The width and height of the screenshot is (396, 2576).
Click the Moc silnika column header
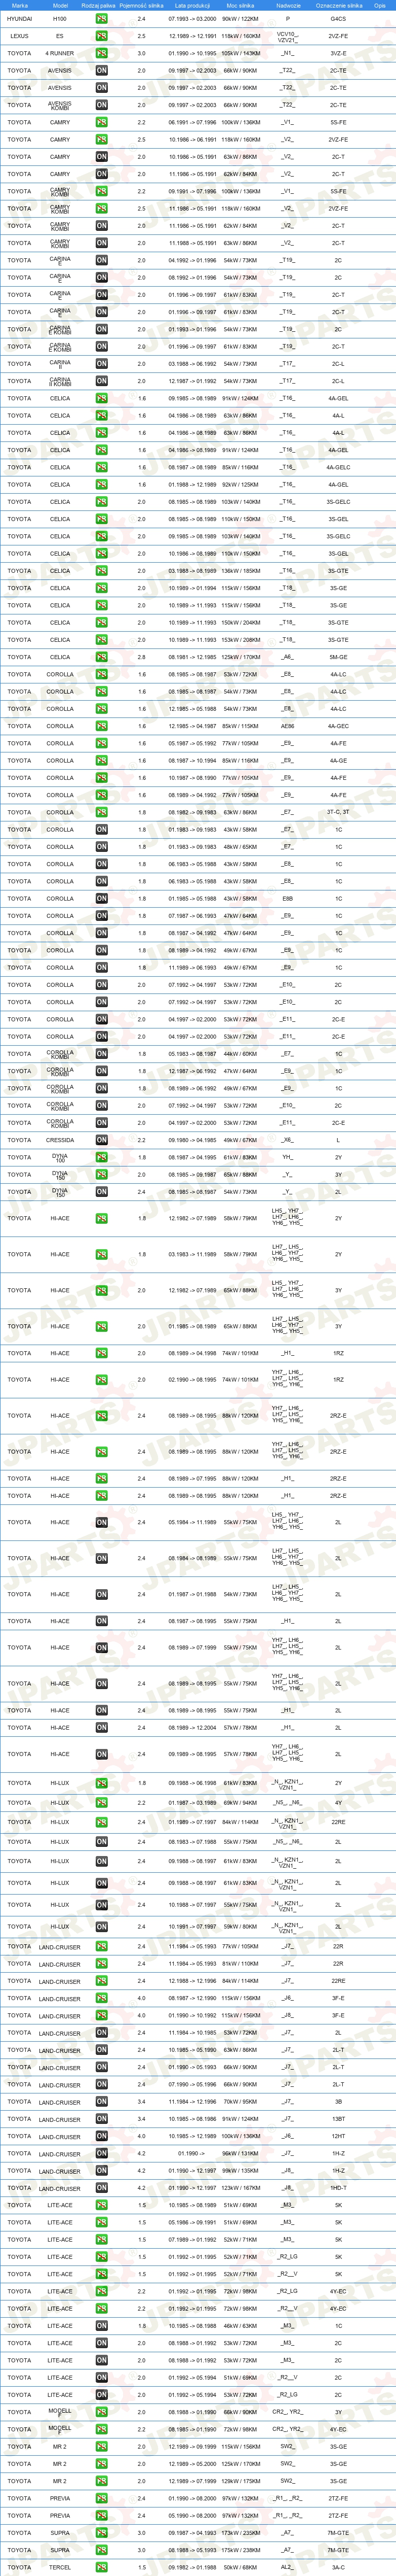point(241,5)
